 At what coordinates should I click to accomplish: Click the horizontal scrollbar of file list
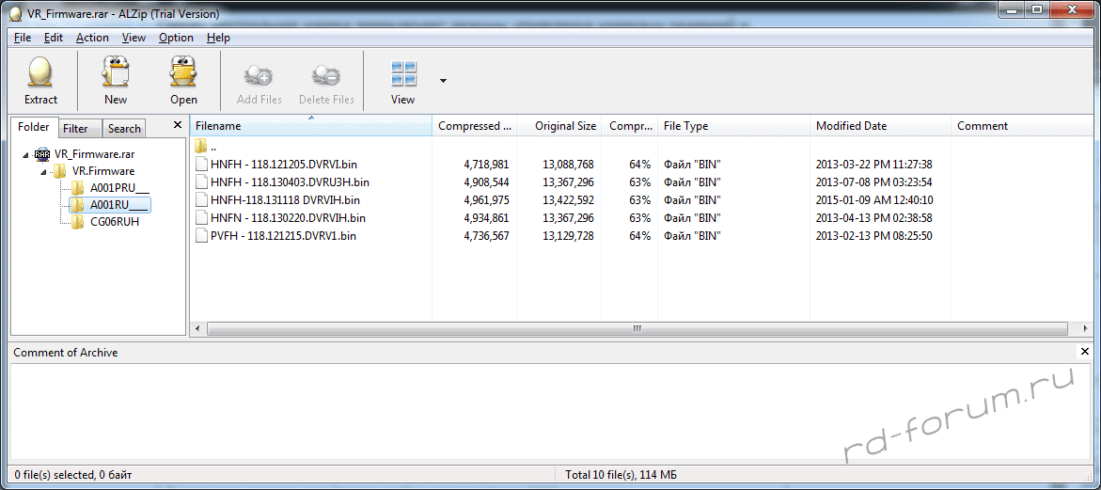point(637,329)
